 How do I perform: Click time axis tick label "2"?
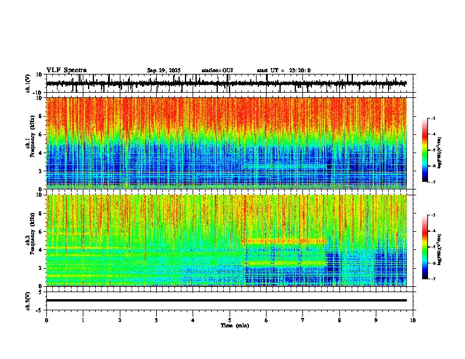120,320
